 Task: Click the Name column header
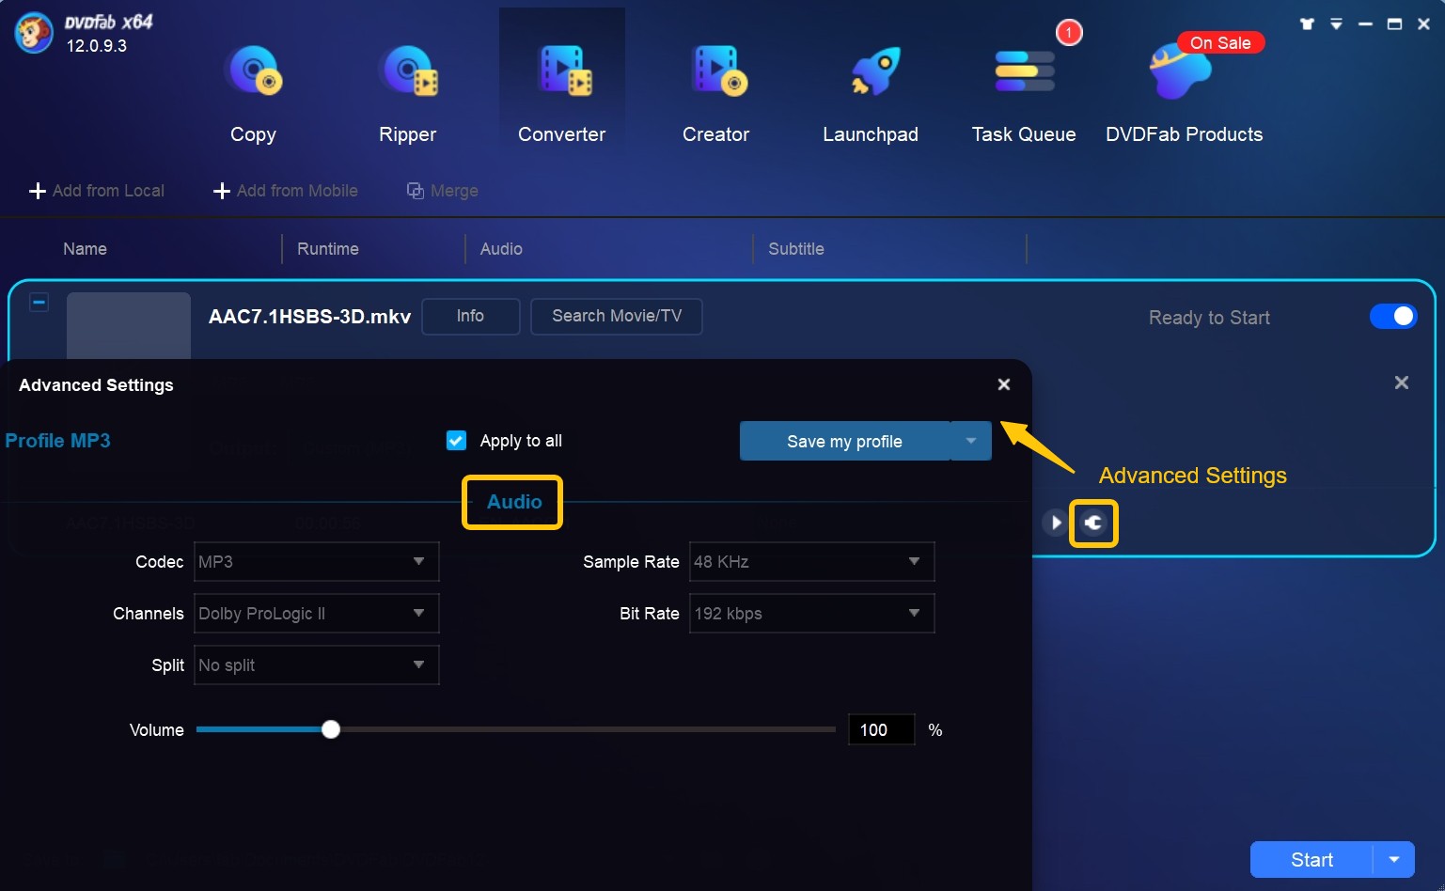85,249
